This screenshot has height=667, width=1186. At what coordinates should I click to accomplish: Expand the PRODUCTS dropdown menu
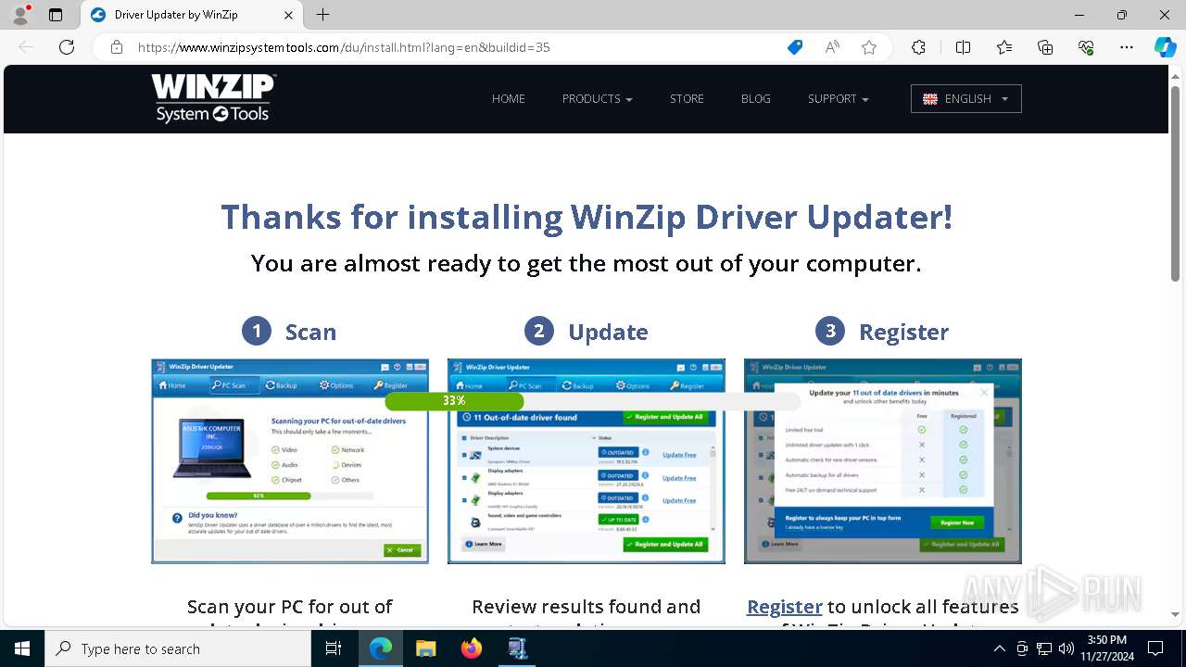tap(598, 99)
